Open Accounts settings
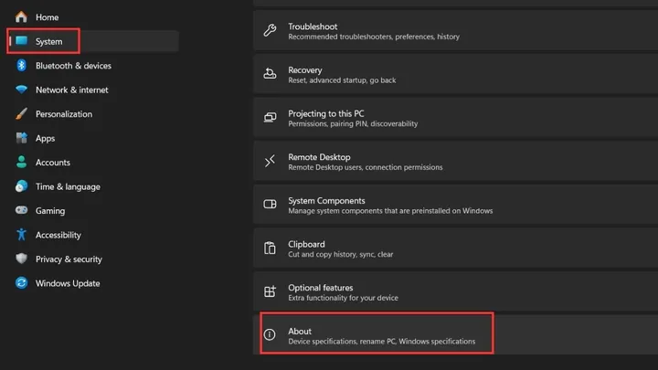 pos(53,163)
